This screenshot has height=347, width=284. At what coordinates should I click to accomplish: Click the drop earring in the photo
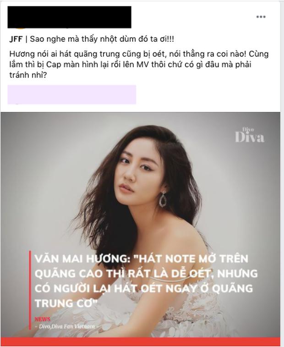click(x=163, y=199)
